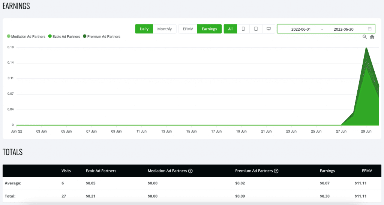Viewport: 384px width, 205px height.
Task: Click the 15 Jun x-axis label
Action: coord(191,132)
